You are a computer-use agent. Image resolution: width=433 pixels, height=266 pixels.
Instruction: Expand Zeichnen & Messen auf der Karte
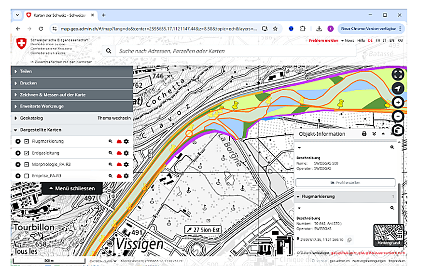72,95
